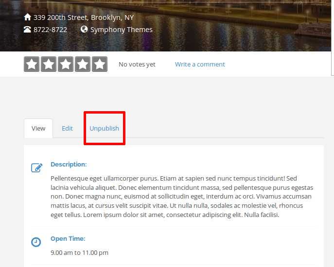
Task: Click the Open Time clock icon
Action: click(x=36, y=242)
